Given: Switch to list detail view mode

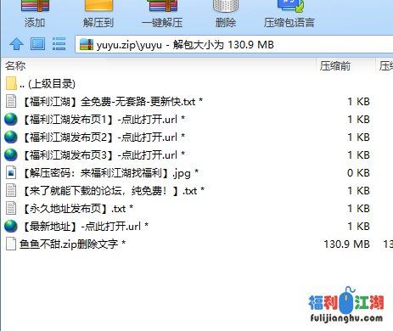Looking at the screenshot, I should [x=59, y=44].
